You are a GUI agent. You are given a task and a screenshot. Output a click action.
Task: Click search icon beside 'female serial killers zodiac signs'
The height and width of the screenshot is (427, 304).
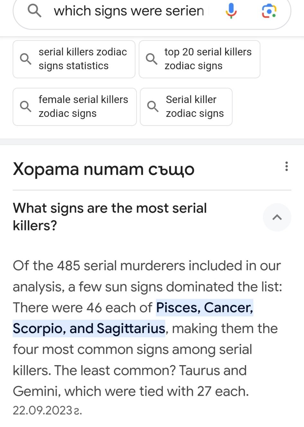tap(25, 106)
